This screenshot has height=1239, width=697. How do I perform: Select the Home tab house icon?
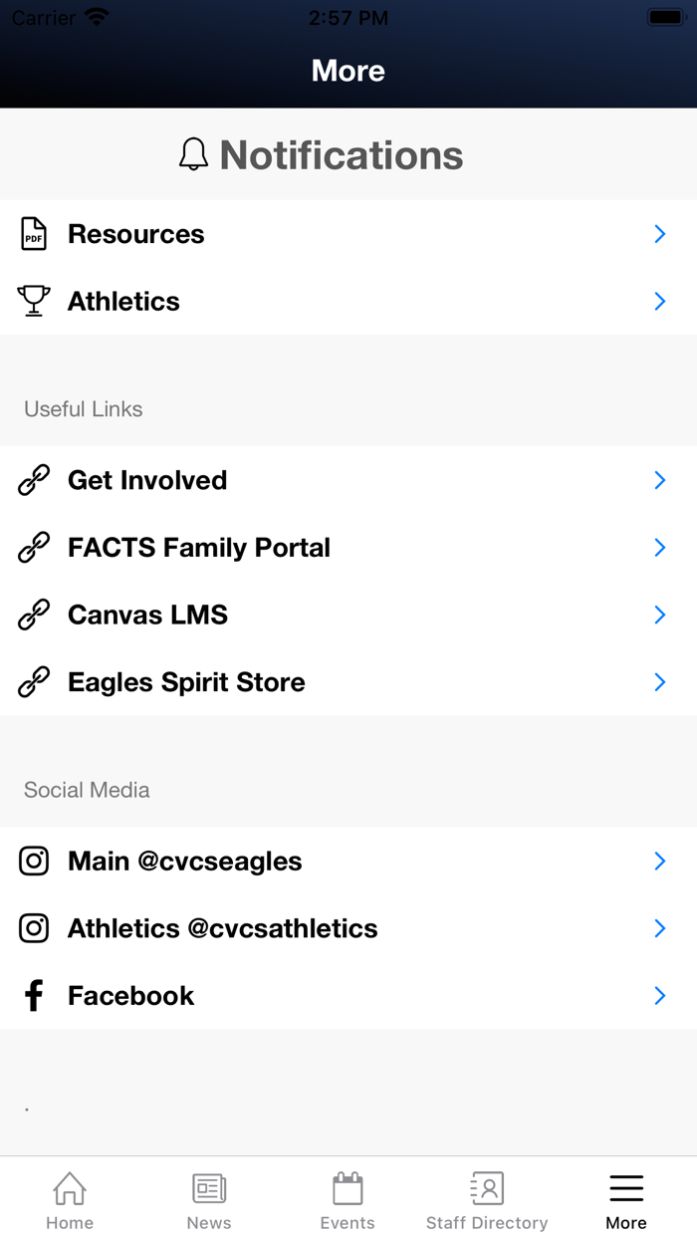coord(69,1187)
